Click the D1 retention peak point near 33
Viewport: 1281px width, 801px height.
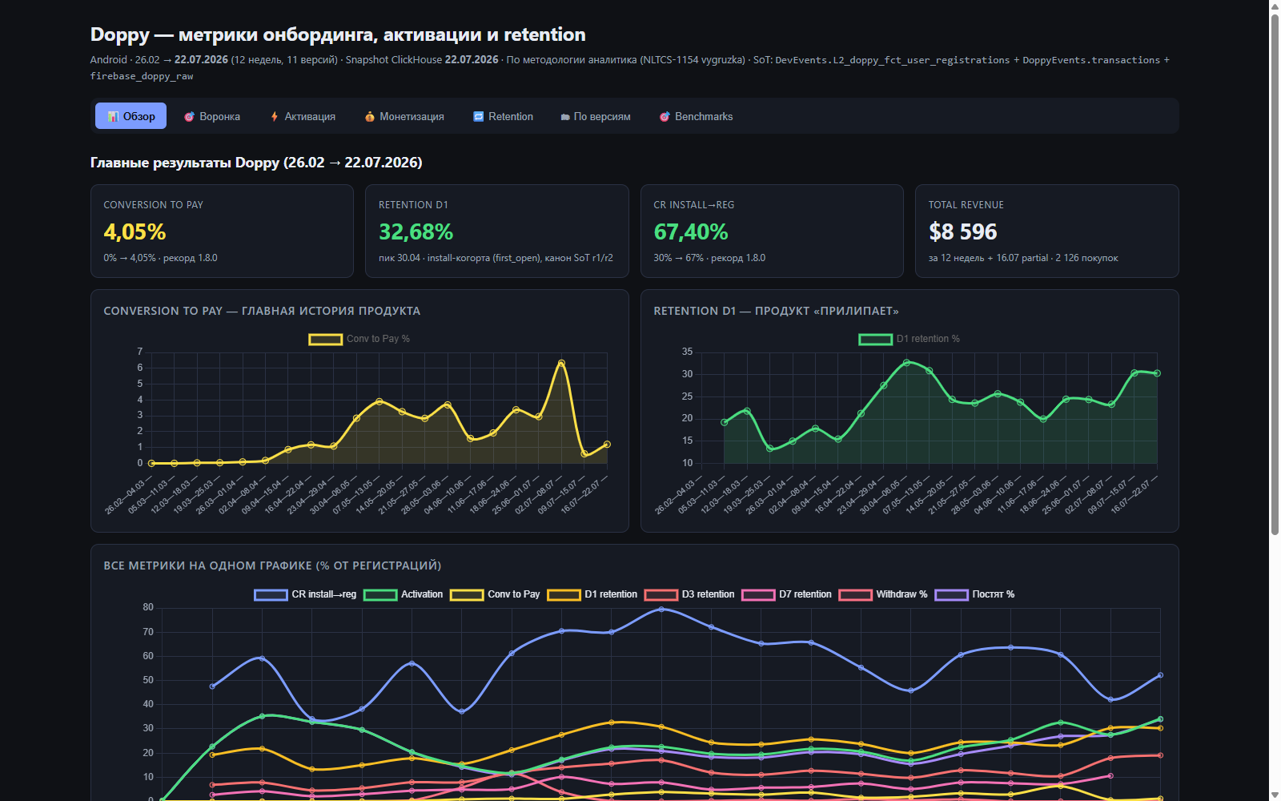(906, 363)
